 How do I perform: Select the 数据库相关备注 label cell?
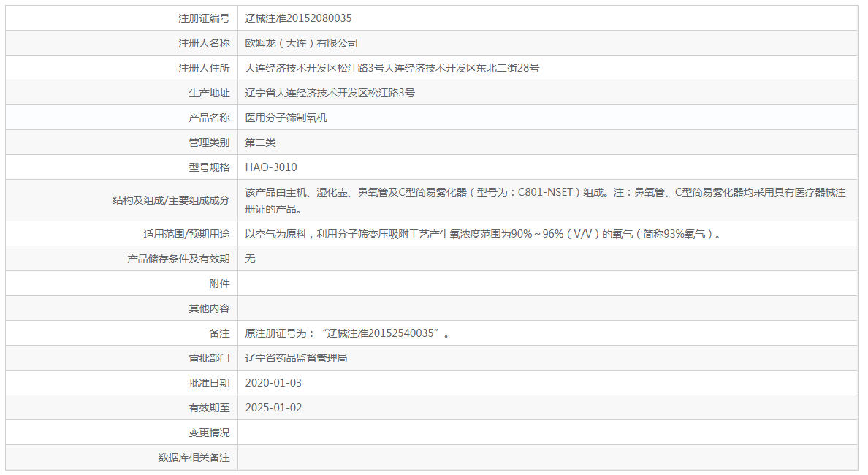(x=194, y=457)
